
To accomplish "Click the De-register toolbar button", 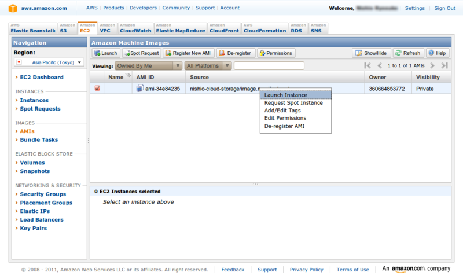I will [236, 53].
